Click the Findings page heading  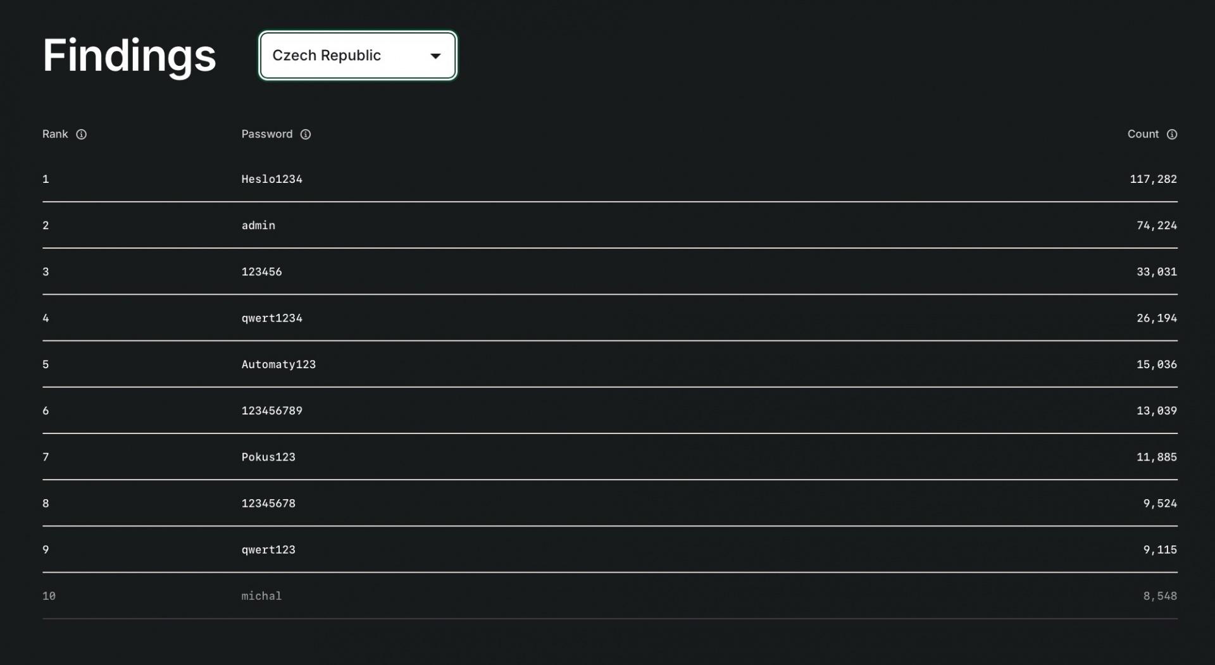[x=129, y=56]
